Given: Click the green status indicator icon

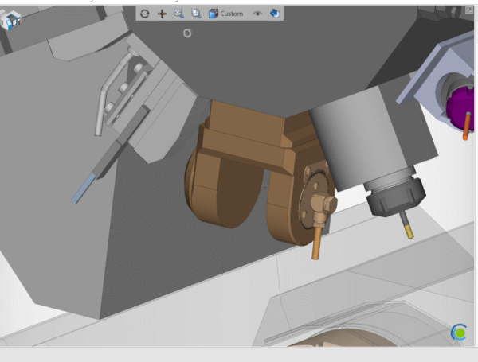Looking at the screenshot, I should point(460,333).
